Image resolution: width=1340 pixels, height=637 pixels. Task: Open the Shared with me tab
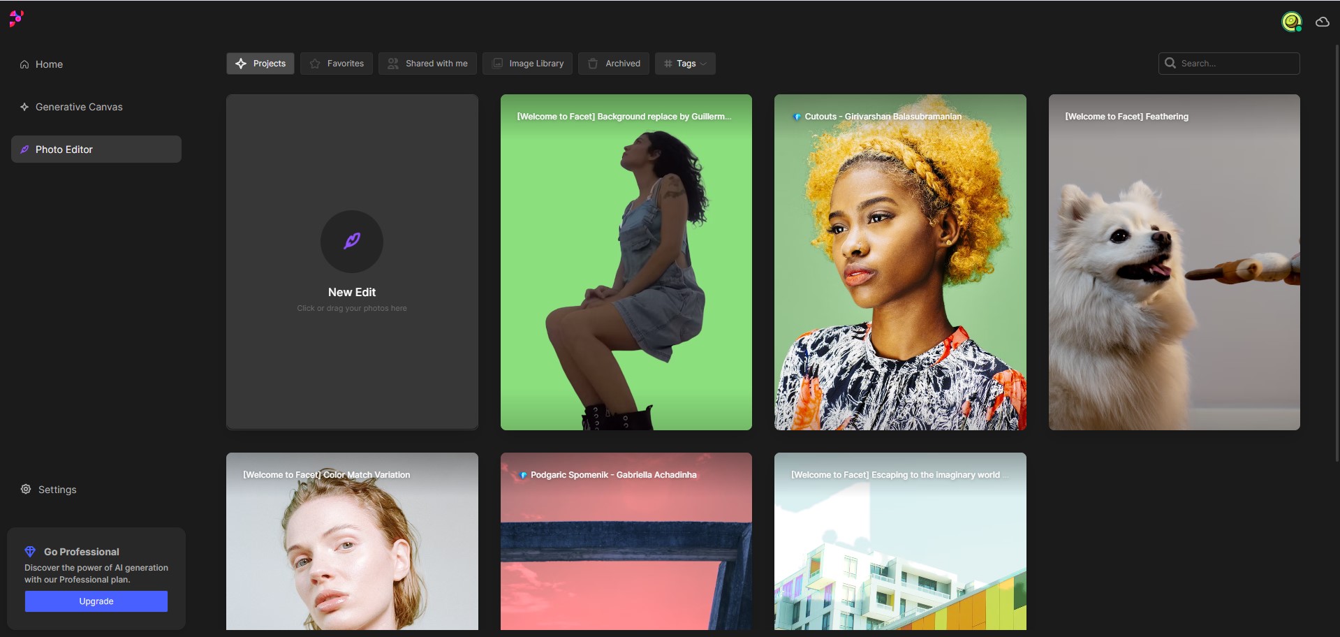(427, 64)
